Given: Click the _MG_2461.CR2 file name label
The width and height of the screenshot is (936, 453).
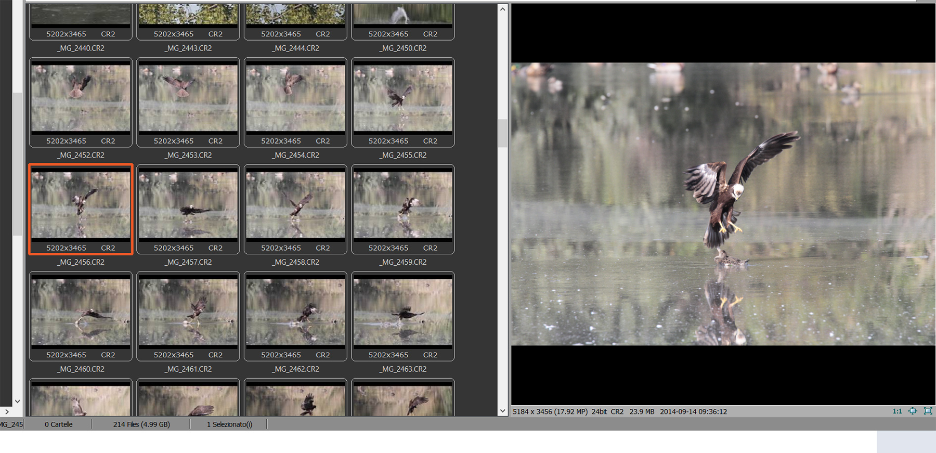Looking at the screenshot, I should coord(188,369).
